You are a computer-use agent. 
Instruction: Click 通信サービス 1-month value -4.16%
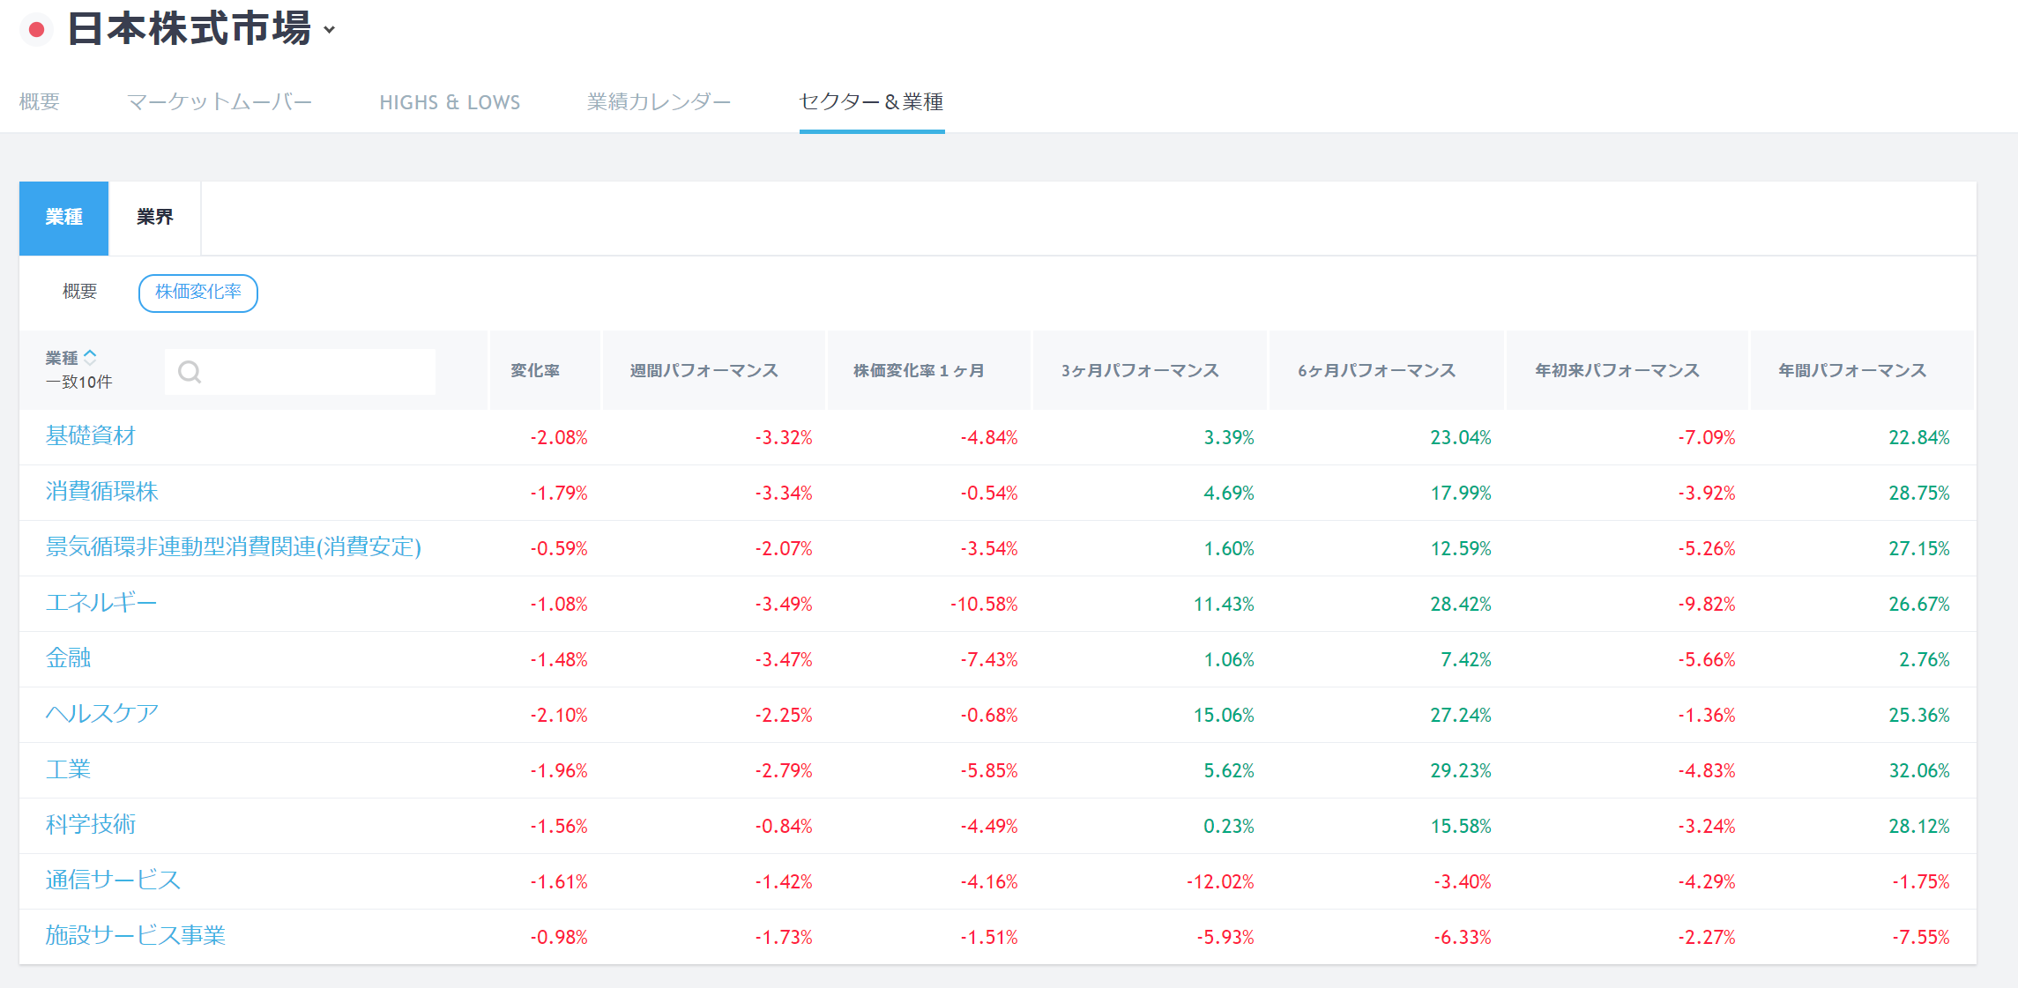[x=989, y=882]
